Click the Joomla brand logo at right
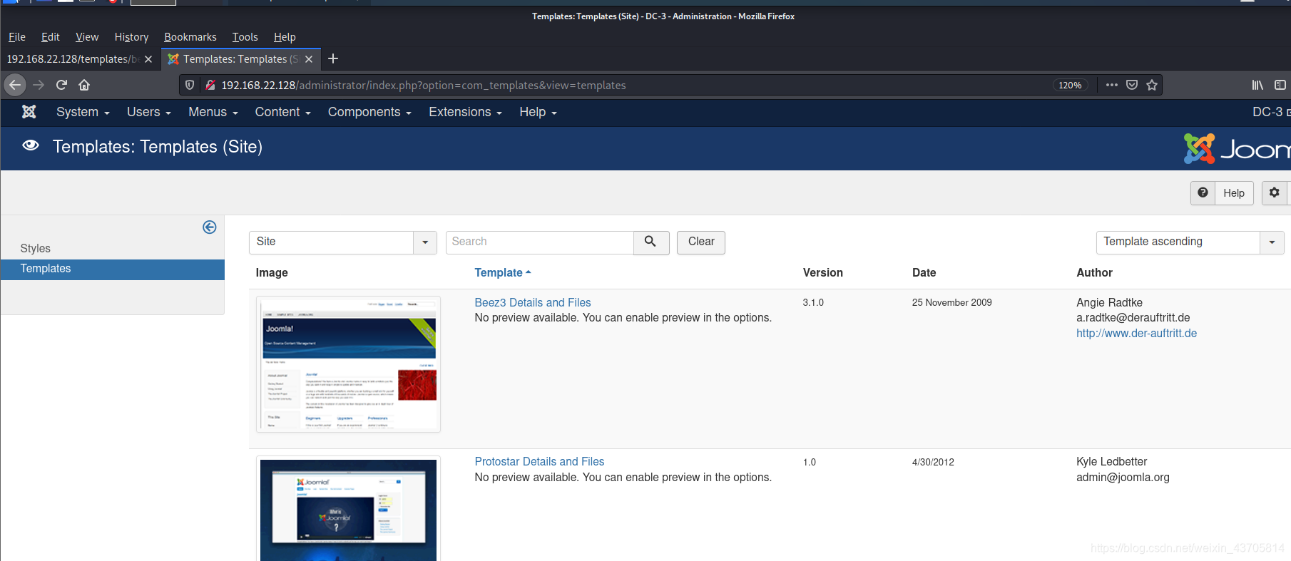 coord(1237,149)
